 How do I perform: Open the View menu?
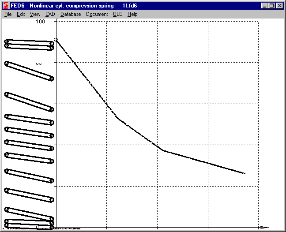pos(35,14)
